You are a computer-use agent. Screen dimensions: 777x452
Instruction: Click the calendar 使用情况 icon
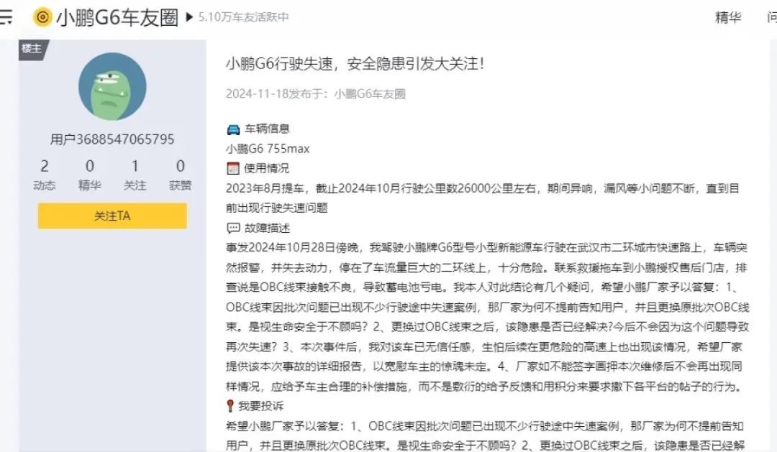point(233,168)
